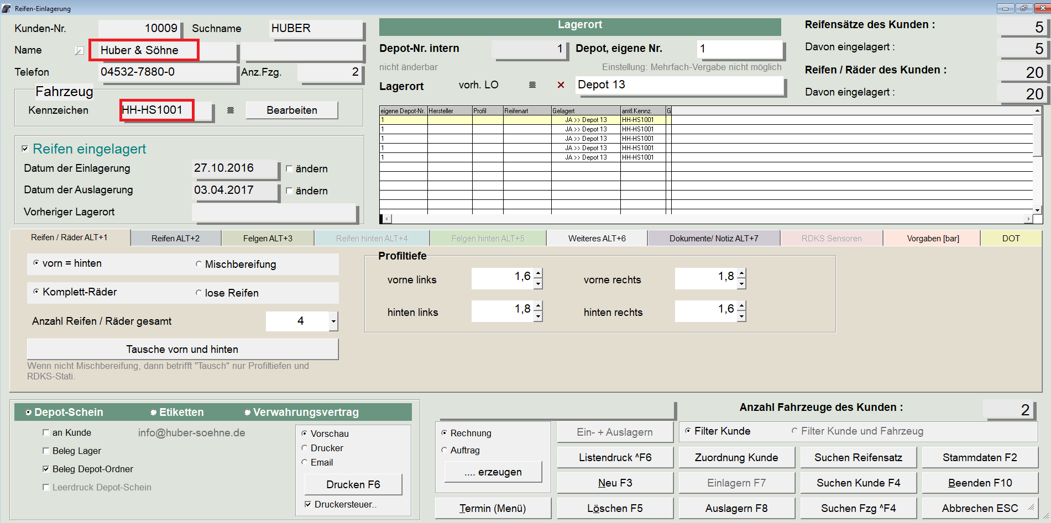
Task: Increase the vorne rechts tread depth
Action: (x=742, y=273)
